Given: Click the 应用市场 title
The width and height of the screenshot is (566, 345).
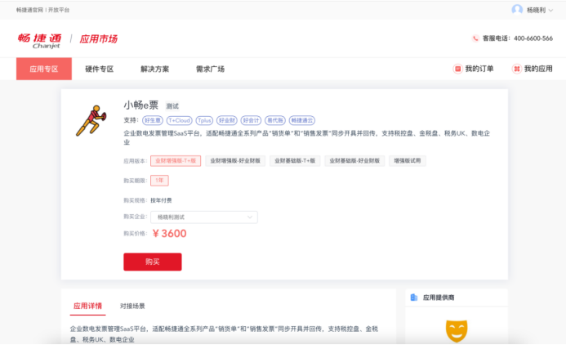Looking at the screenshot, I should coord(99,38).
